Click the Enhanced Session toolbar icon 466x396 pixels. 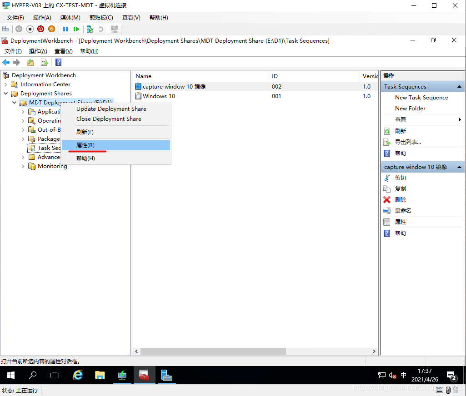(x=115, y=29)
